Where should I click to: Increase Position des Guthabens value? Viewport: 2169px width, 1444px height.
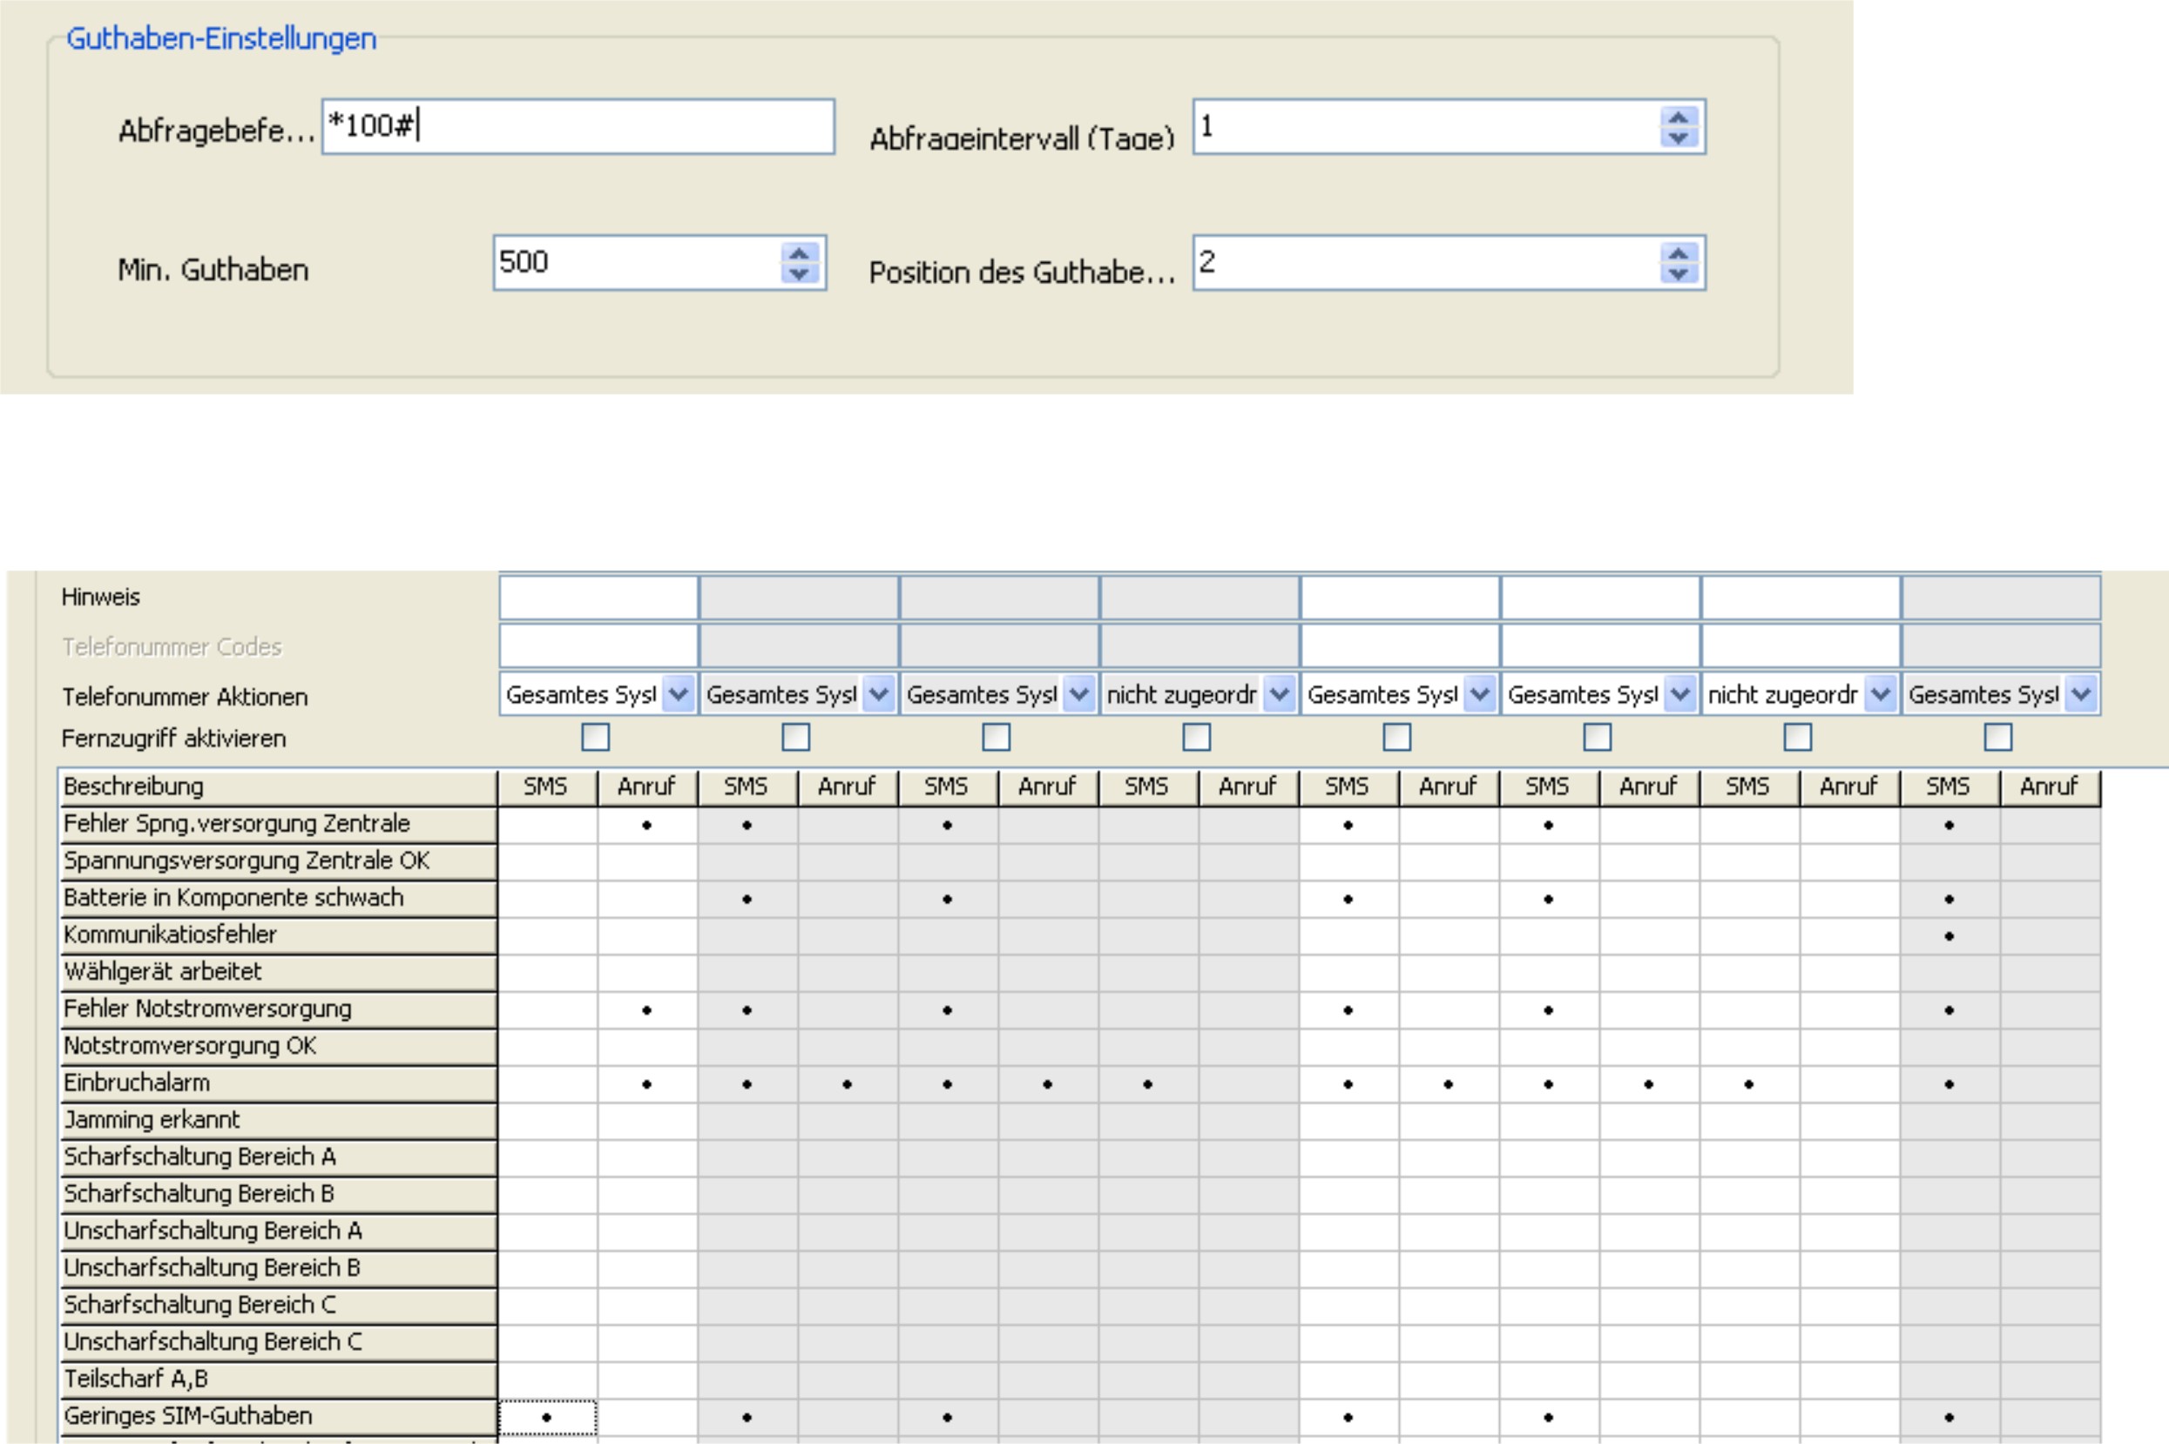[1678, 253]
